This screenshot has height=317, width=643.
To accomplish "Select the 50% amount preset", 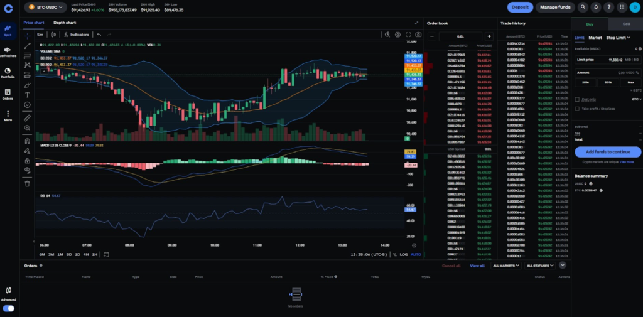I will click(x=608, y=82).
